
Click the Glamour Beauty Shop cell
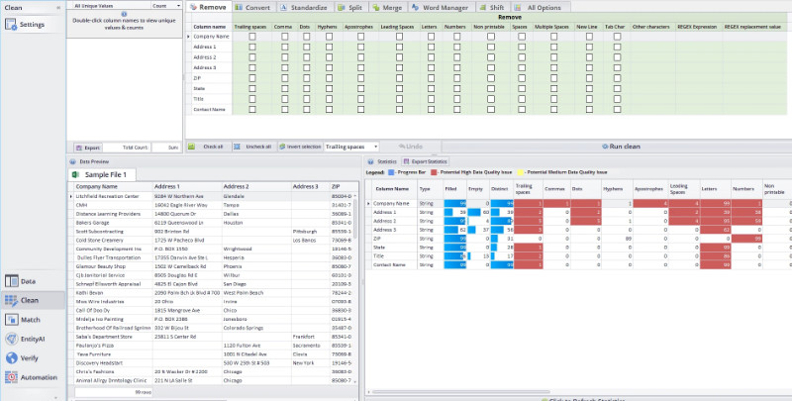coord(113,266)
